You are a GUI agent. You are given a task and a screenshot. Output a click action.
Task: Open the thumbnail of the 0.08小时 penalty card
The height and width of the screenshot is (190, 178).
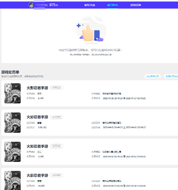click(12, 122)
